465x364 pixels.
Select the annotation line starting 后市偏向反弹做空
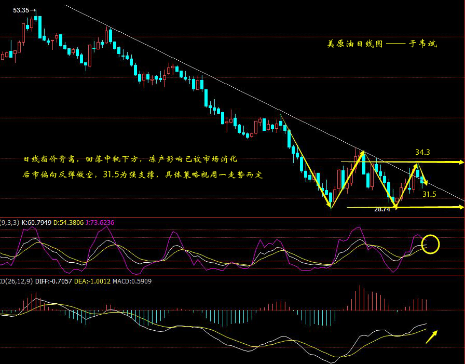pyautogui.click(x=143, y=175)
